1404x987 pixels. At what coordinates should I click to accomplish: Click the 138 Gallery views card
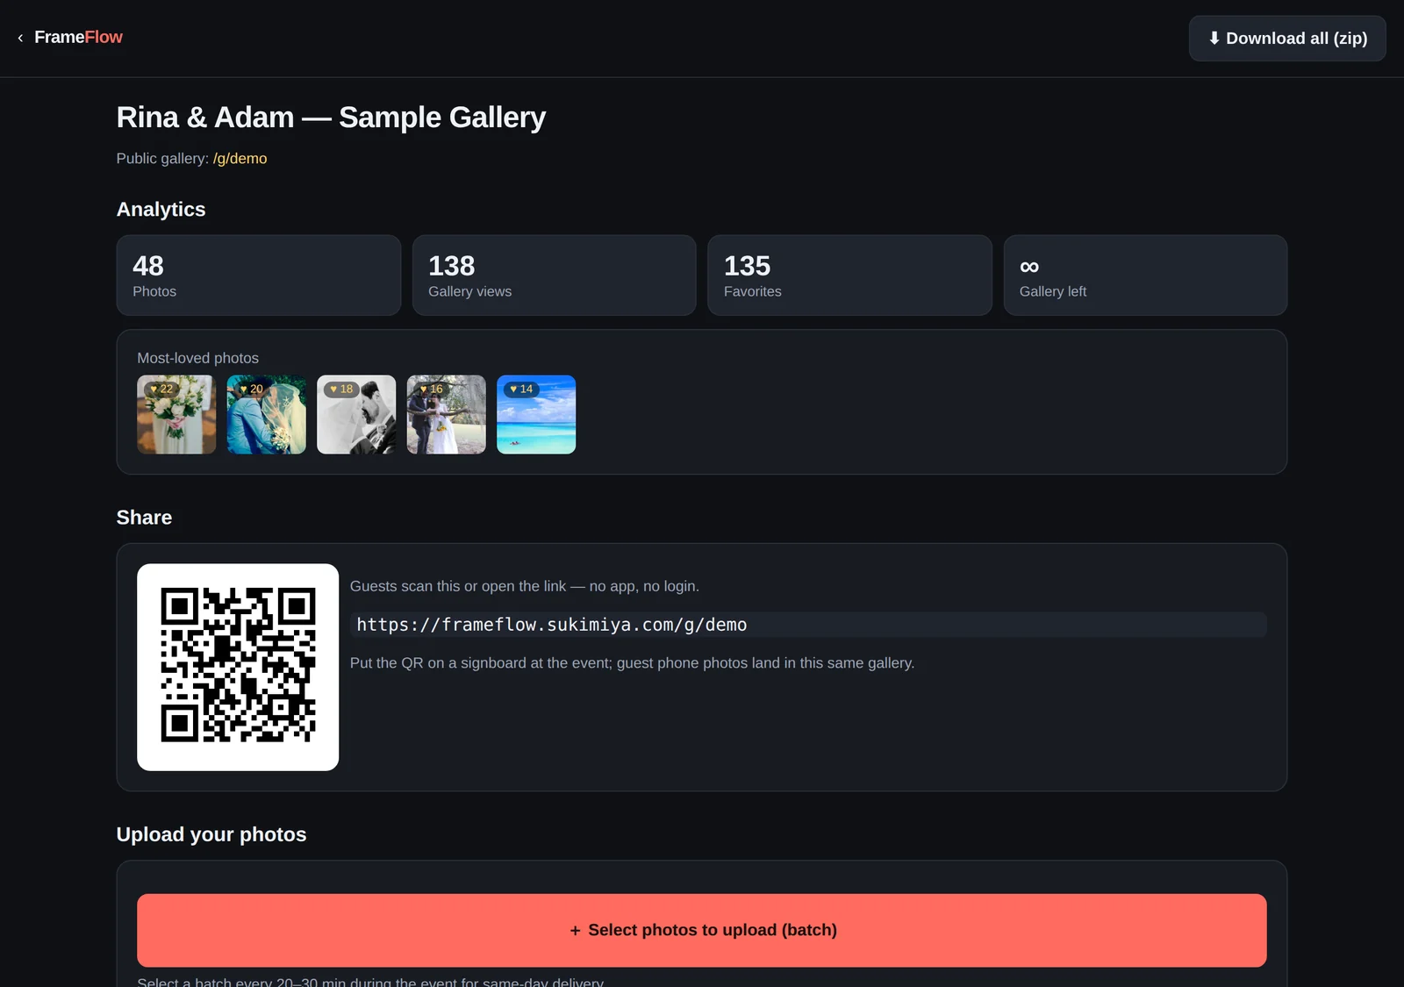click(x=554, y=275)
